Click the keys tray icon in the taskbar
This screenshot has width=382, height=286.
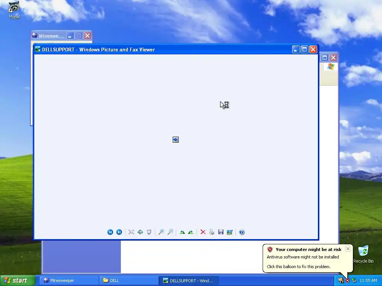pos(341,280)
